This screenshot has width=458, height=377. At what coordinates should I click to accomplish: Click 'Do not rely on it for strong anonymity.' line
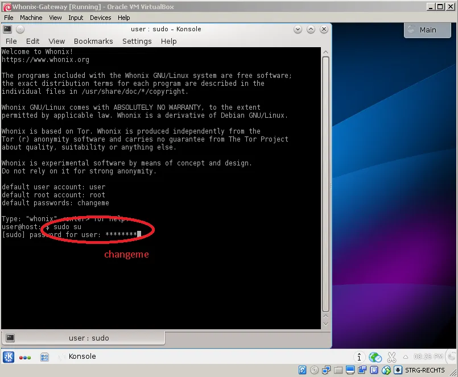[79, 171]
